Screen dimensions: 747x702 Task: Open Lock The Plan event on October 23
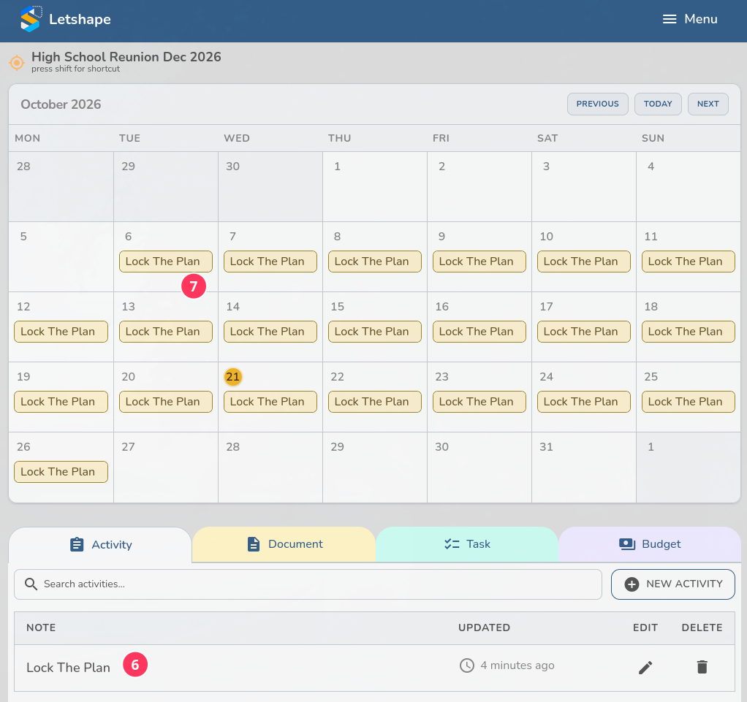pyautogui.click(x=479, y=402)
